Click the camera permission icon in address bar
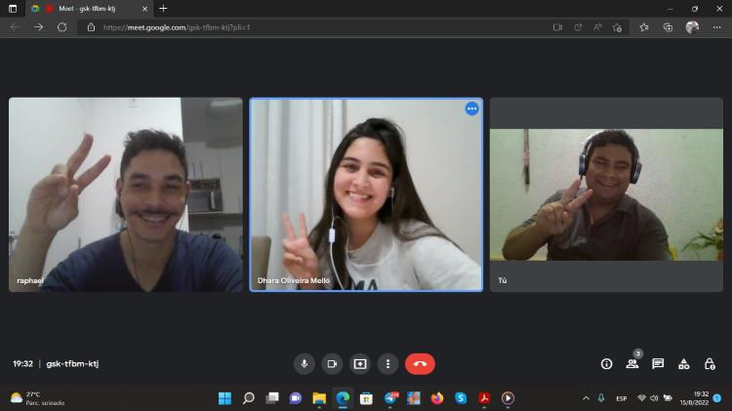Viewport: 732px width, 411px height. (x=557, y=27)
